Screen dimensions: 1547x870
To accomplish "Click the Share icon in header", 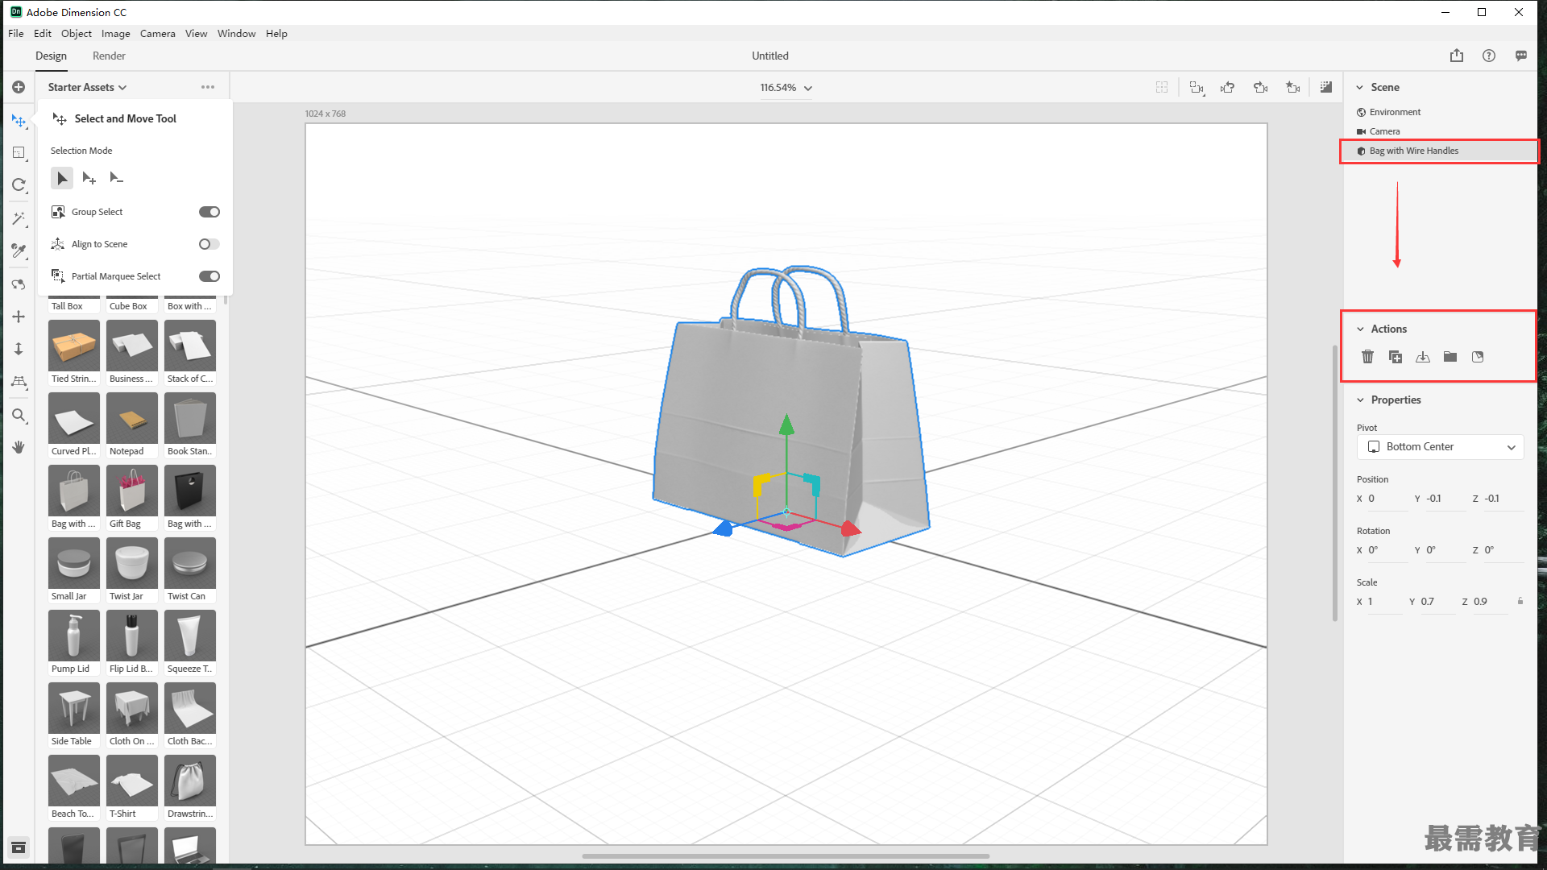I will tap(1457, 56).
